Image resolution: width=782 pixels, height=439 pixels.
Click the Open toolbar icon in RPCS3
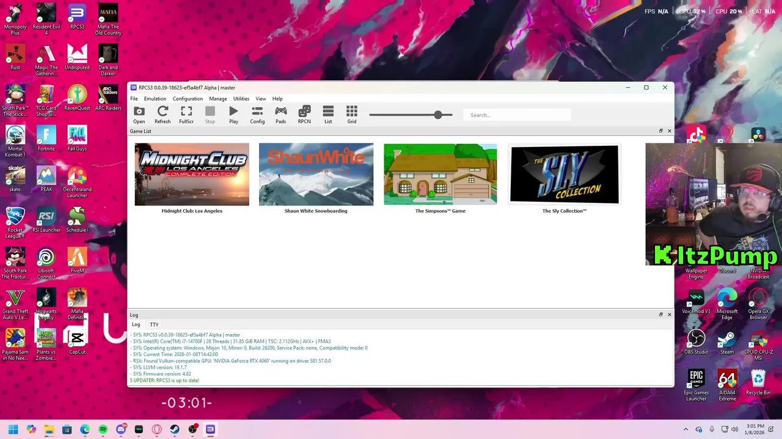pos(139,114)
